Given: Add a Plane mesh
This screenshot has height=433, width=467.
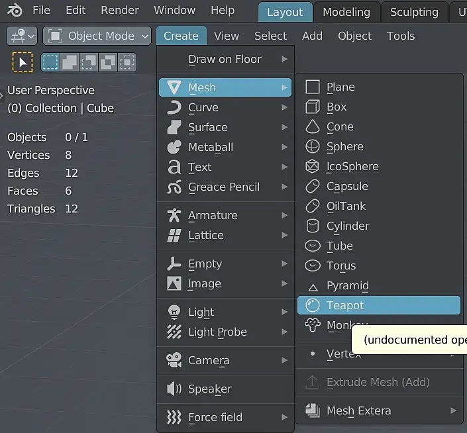Looking at the screenshot, I should pyautogui.click(x=378, y=87).
